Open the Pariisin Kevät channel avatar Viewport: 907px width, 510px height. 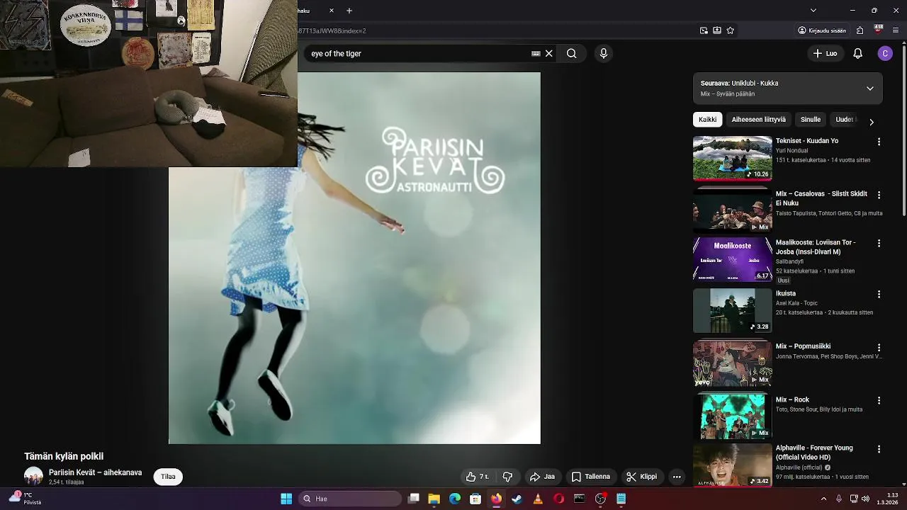33,477
